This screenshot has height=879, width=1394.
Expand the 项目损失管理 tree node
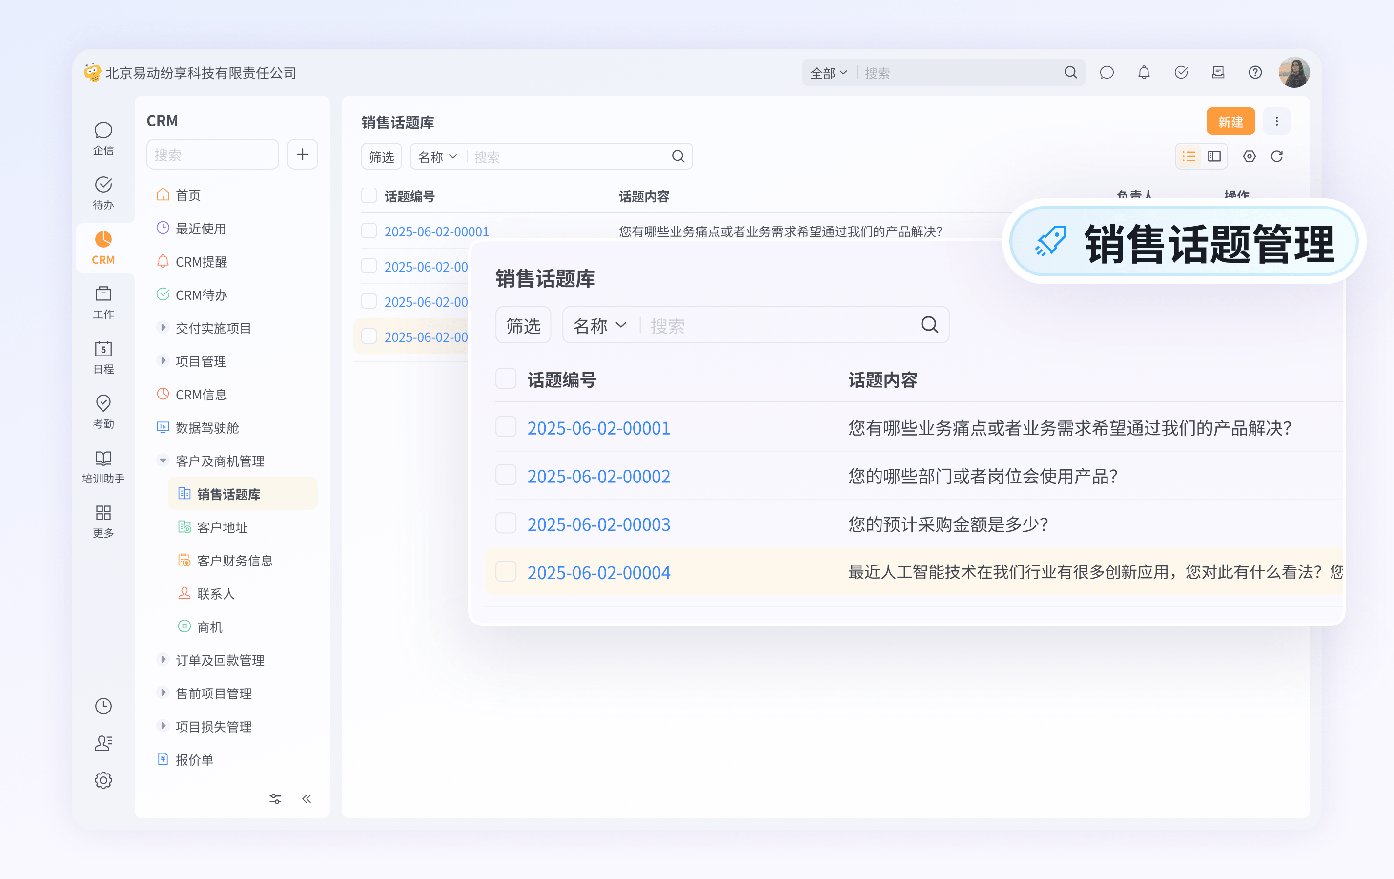[163, 726]
